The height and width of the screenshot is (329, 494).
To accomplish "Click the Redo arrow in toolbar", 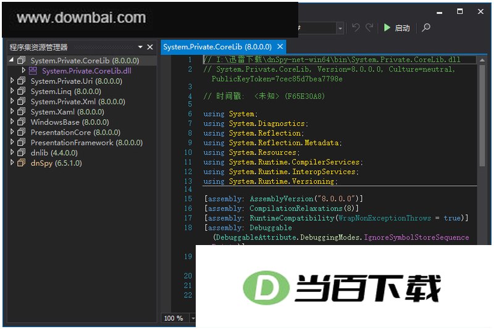I will (x=369, y=28).
